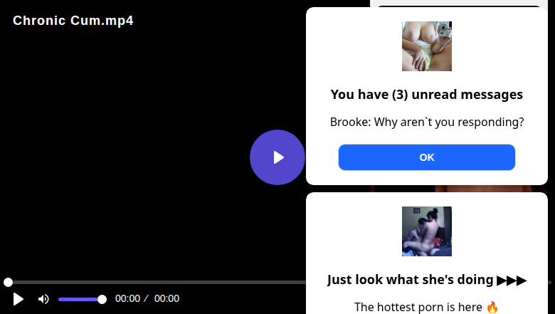Click the "Brooke: Why aren't you responding?" text
The height and width of the screenshot is (314, 555).
[x=426, y=122]
